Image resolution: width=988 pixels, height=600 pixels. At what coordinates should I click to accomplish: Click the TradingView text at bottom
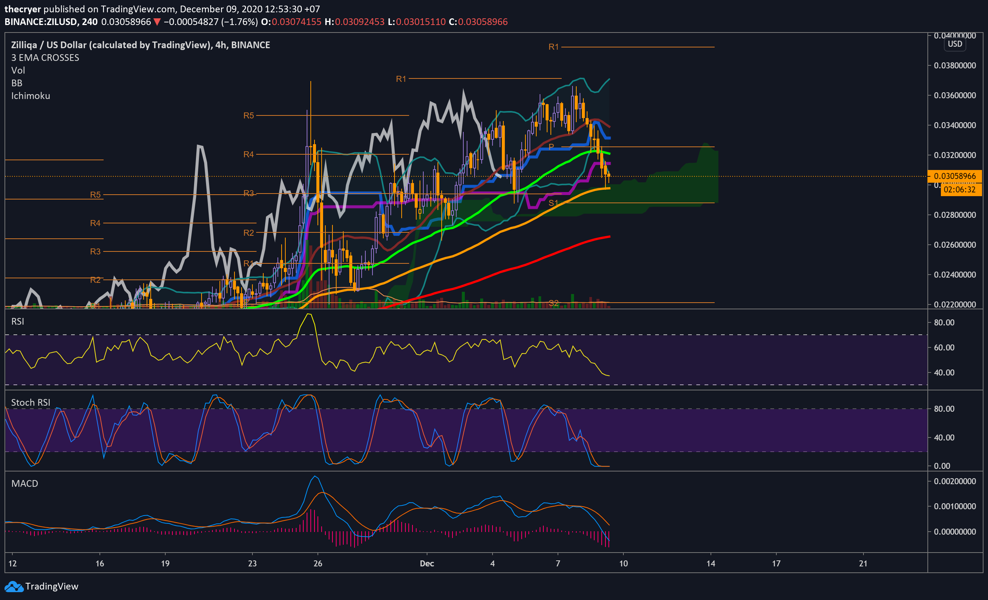pos(52,587)
